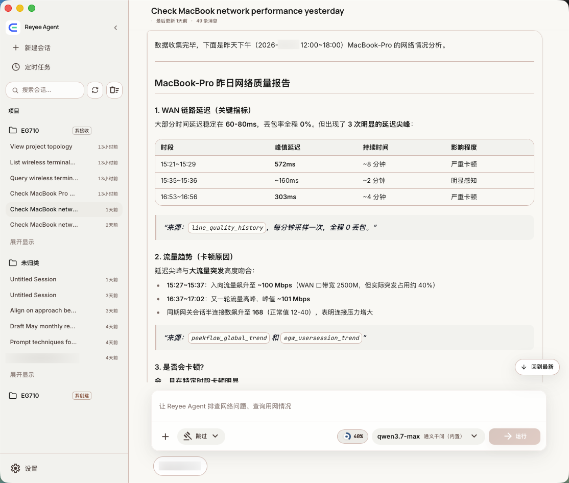Open View project topology session
569x483 pixels.
pyautogui.click(x=64, y=147)
